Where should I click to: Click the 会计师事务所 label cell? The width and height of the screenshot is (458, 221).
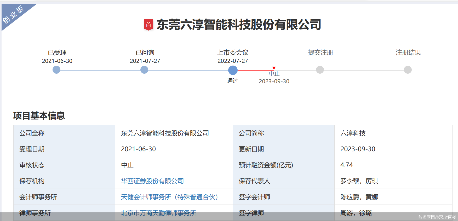(x=64, y=197)
